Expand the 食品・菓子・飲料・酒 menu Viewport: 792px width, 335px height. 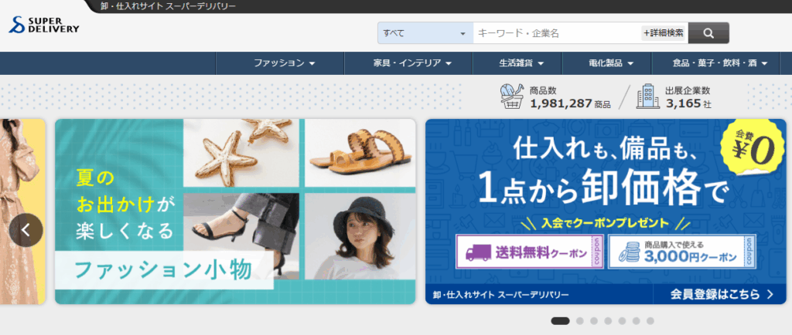point(720,63)
